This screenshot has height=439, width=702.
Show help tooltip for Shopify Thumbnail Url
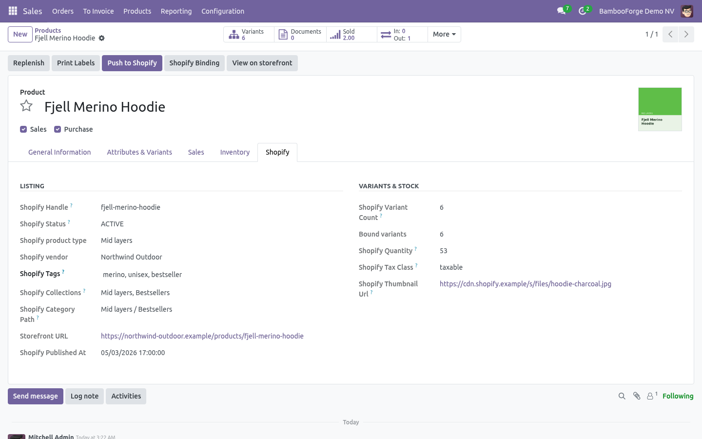point(371,292)
